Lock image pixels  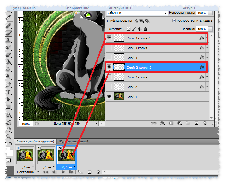click(x=134, y=29)
